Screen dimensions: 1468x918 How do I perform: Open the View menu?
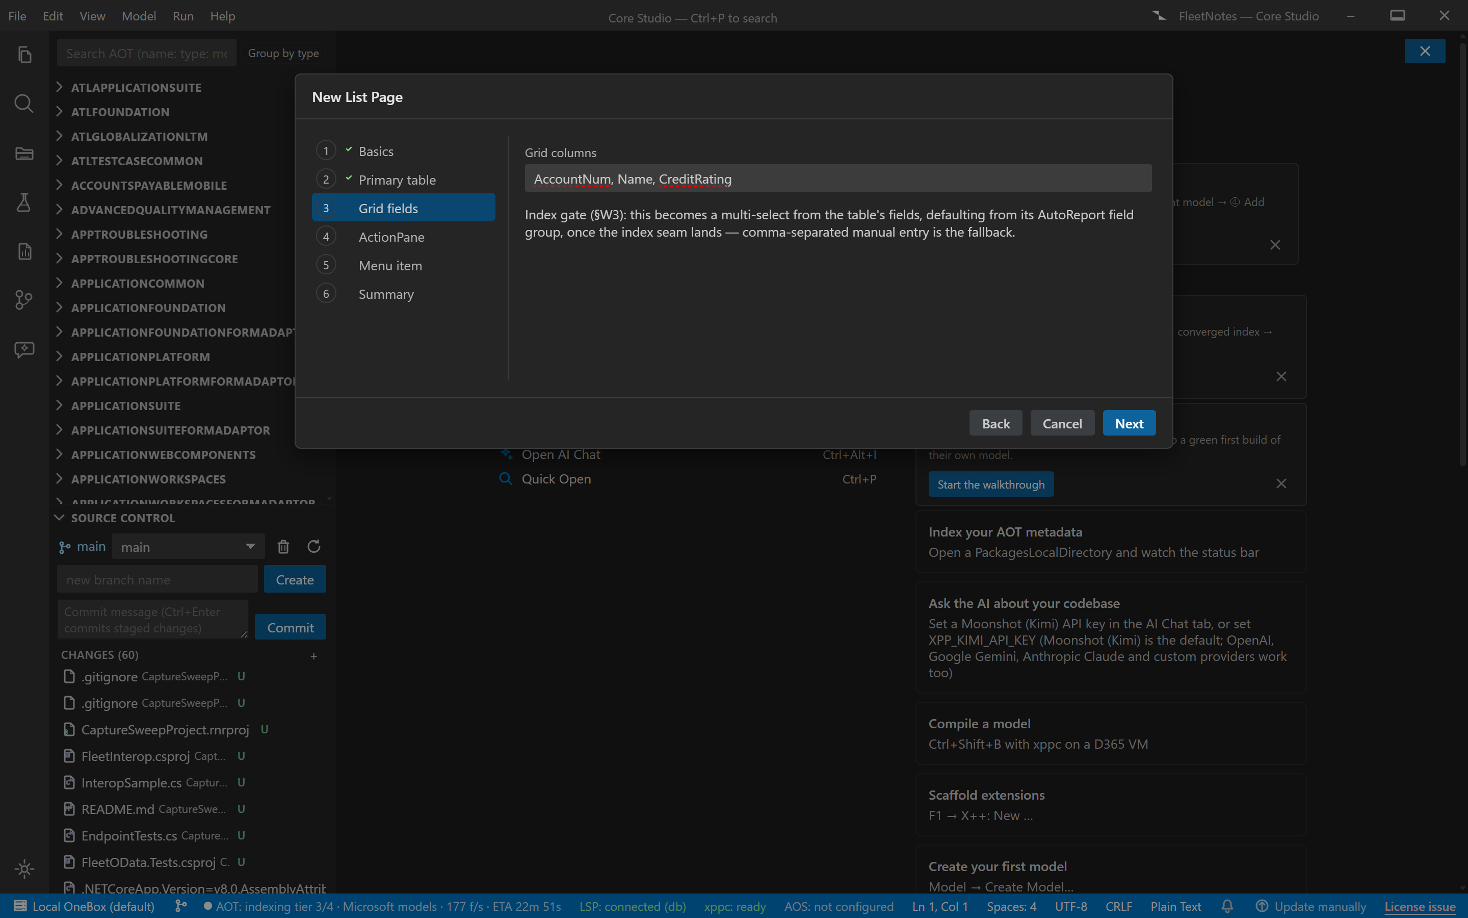tap(92, 16)
